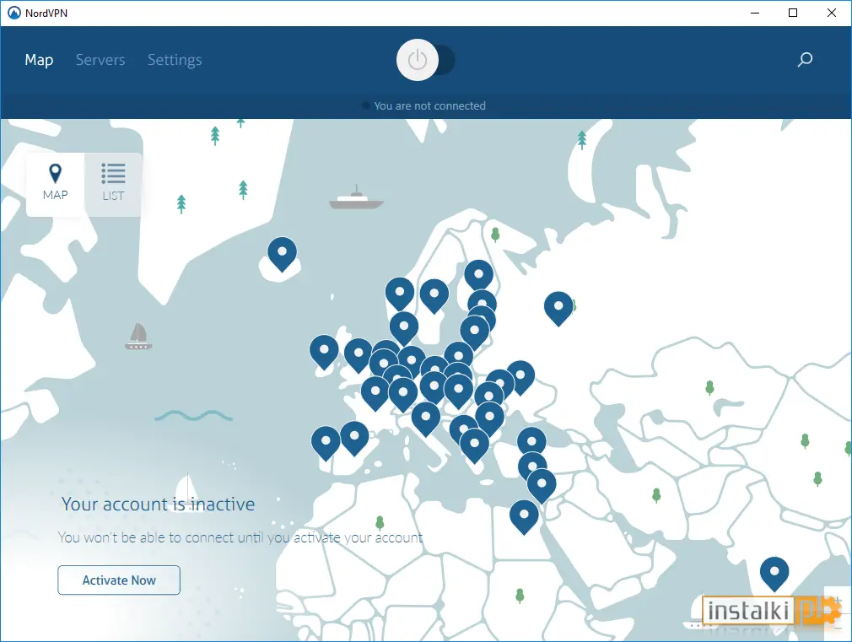Select the Spain server pin
The width and height of the screenshot is (852, 642).
point(355,436)
